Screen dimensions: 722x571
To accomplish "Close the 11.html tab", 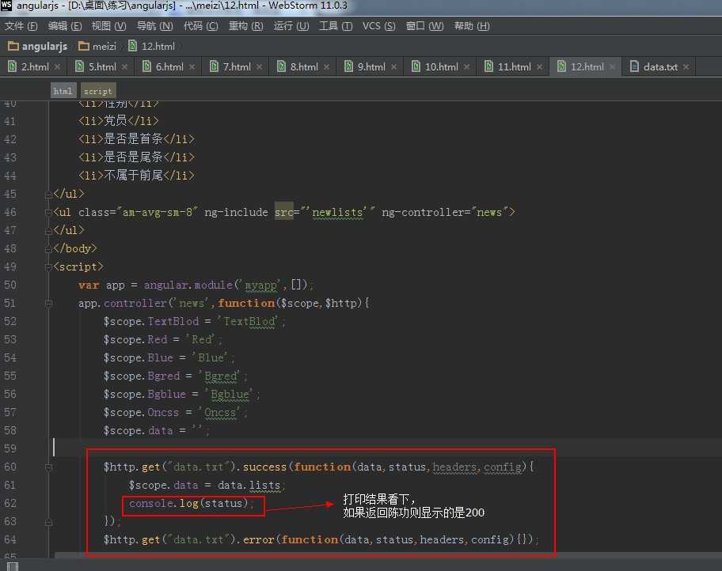I will 539,67.
